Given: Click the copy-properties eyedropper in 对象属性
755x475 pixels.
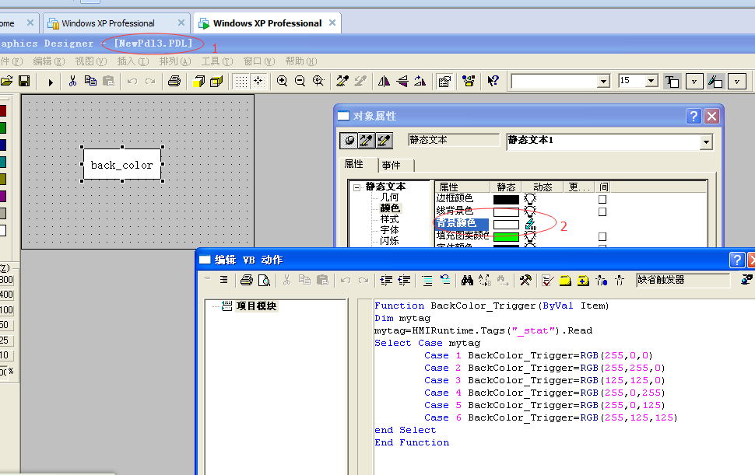Looking at the screenshot, I should tap(367, 141).
